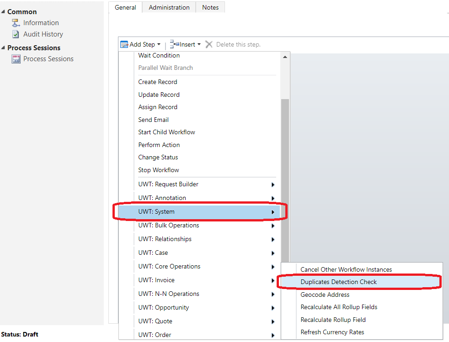Select Send Email step option
Screen dimensions: 449x342
(153, 120)
